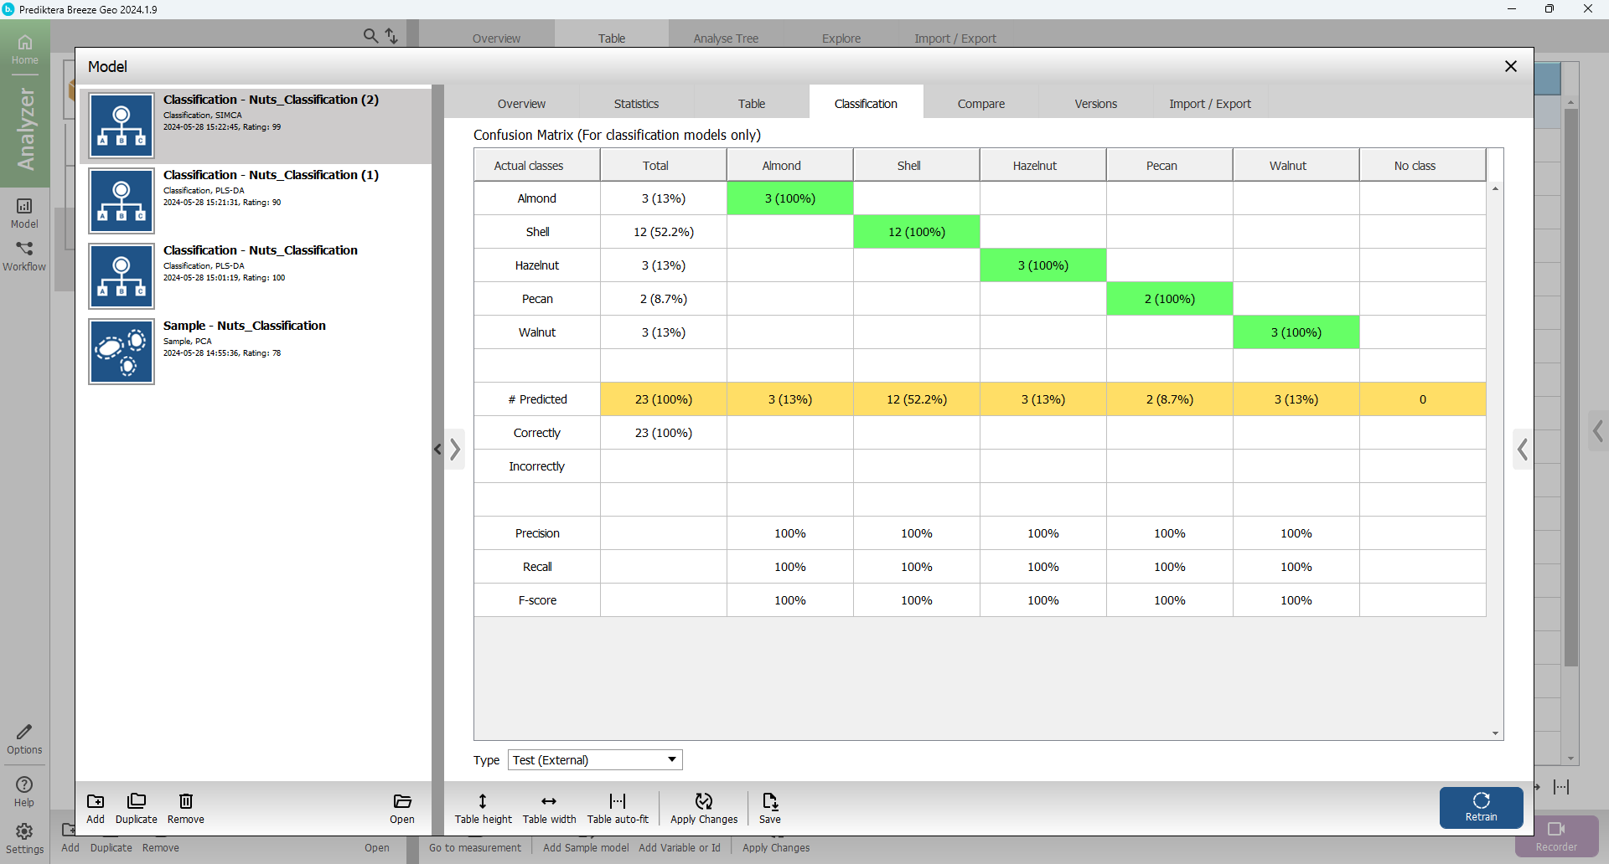
Task: Save the confusion matrix
Action: [769, 807]
